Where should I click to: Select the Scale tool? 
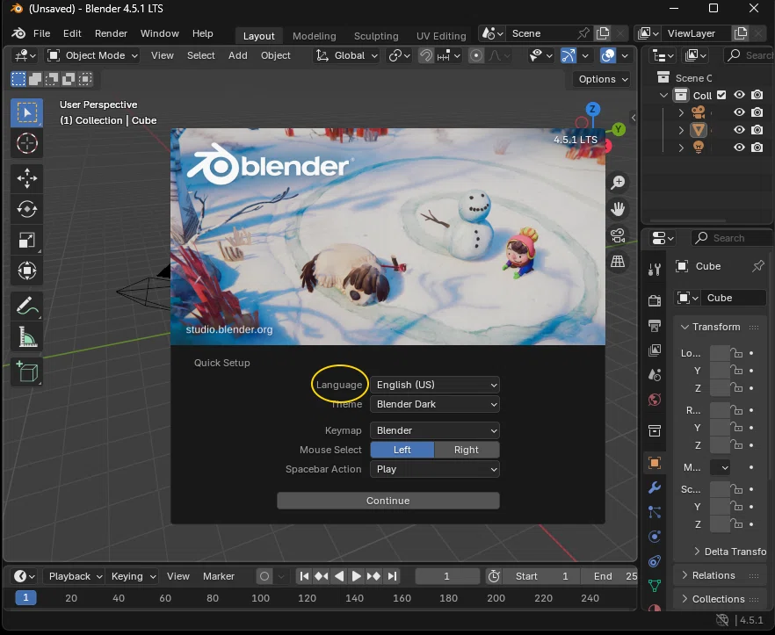pyautogui.click(x=26, y=240)
